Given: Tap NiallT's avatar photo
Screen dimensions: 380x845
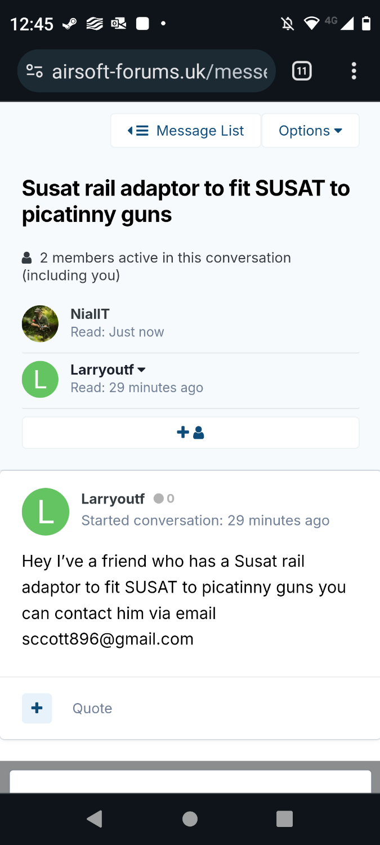Looking at the screenshot, I should (40, 323).
